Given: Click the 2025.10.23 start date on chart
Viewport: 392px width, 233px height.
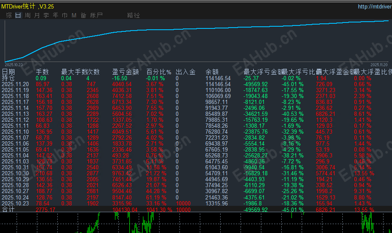Looking at the screenshot, I should tap(14, 65).
